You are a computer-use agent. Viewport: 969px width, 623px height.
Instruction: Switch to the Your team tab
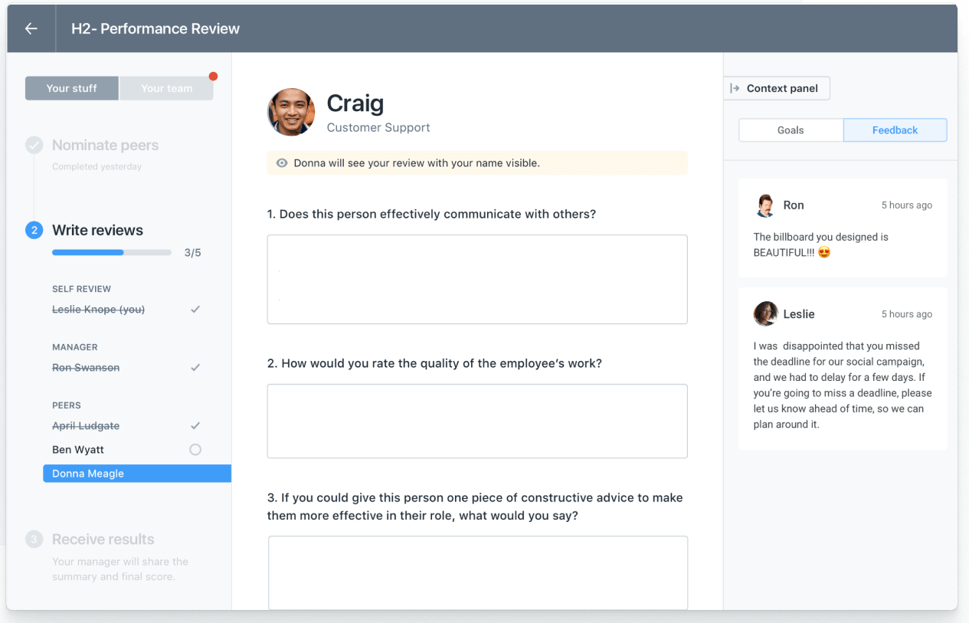tap(166, 88)
